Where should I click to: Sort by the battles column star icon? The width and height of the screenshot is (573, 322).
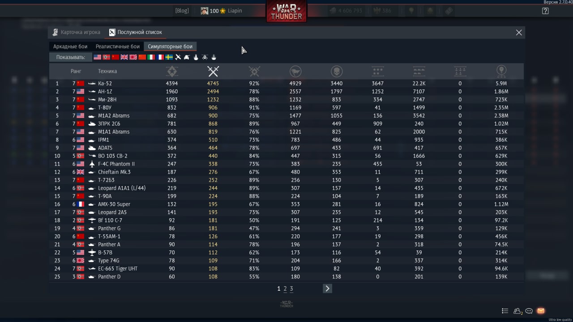click(172, 71)
